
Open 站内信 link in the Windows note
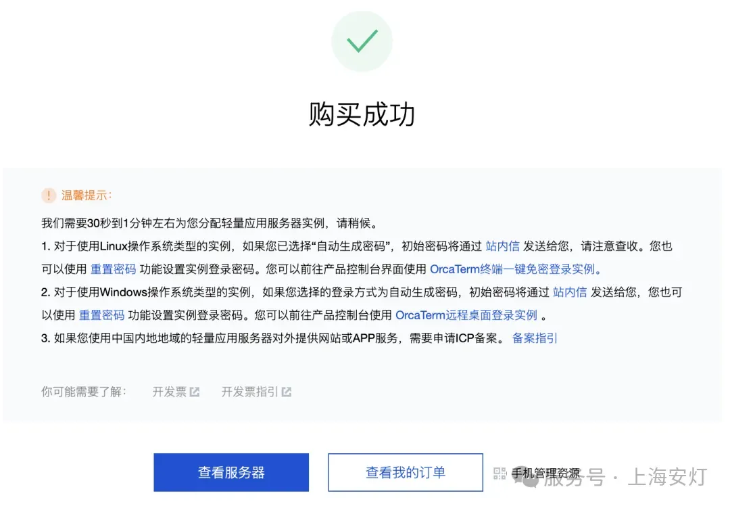click(x=569, y=292)
